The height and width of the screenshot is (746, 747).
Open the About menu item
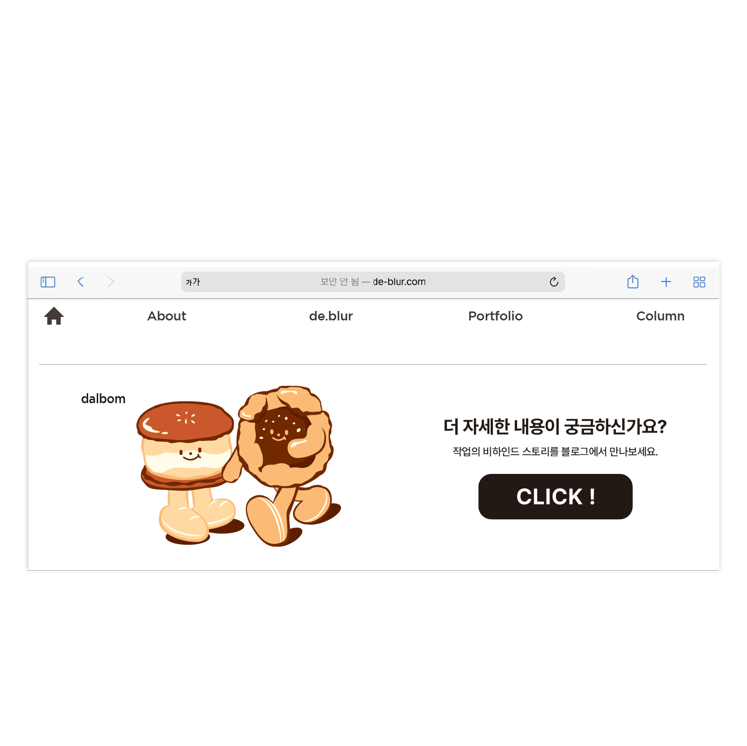click(x=167, y=316)
